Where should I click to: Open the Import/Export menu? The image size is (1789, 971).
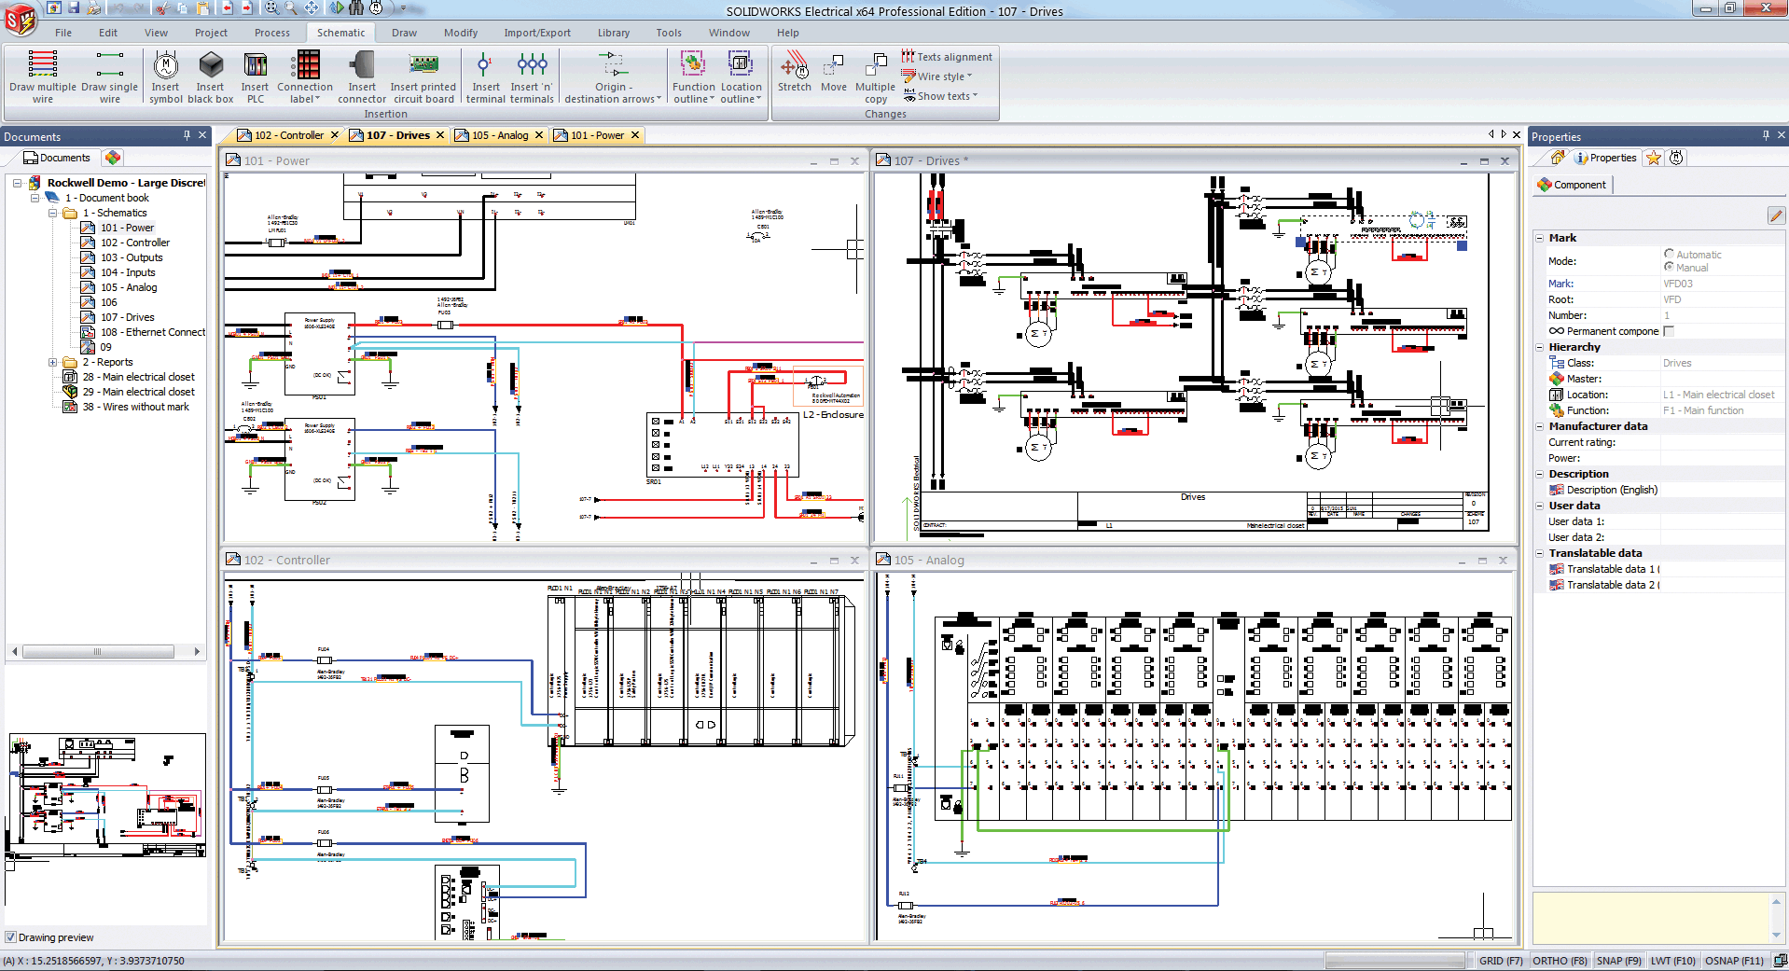coord(537,33)
